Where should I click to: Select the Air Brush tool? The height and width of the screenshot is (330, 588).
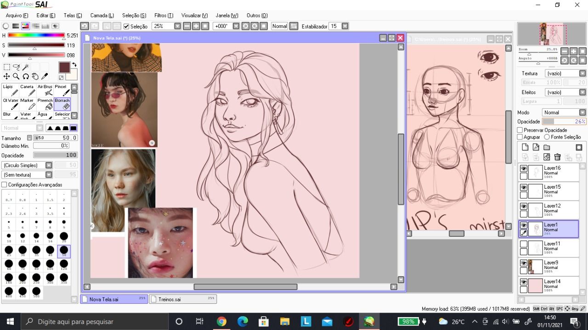pyautogui.click(x=45, y=90)
